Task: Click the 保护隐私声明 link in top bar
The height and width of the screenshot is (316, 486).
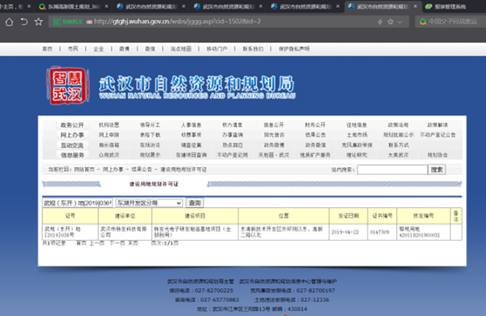Action: pos(293,48)
